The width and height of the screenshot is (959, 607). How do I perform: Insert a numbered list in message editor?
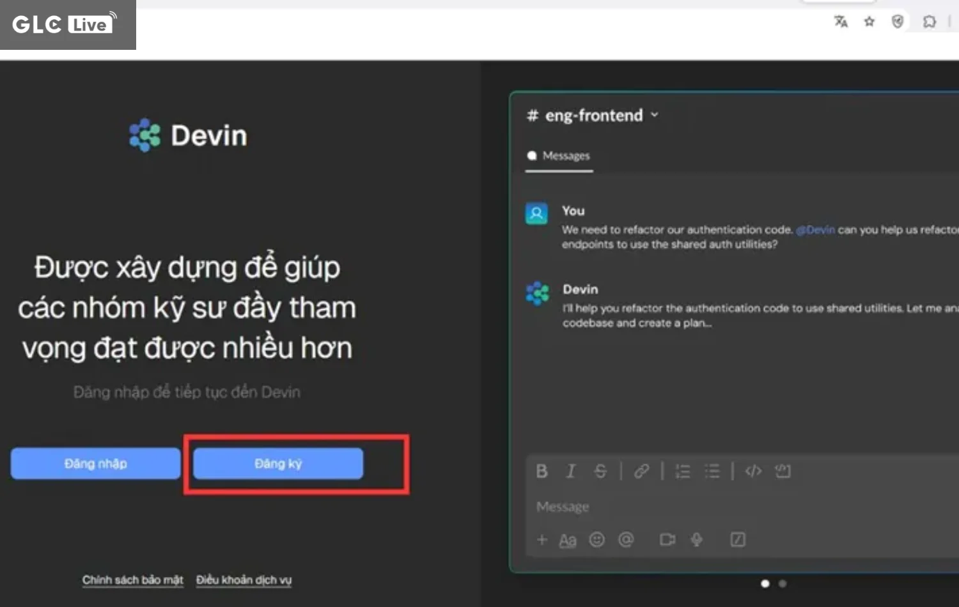tap(683, 471)
